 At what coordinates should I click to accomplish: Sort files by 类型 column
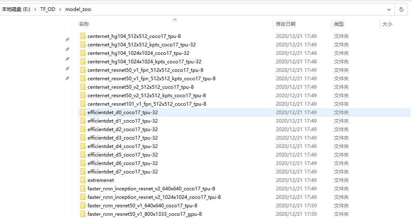[339, 24]
